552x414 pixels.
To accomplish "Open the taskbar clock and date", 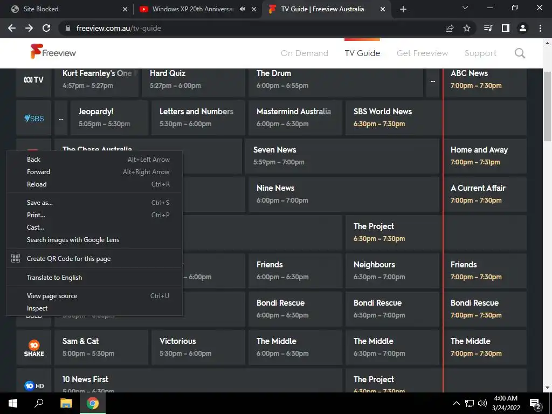I will click(x=506, y=403).
